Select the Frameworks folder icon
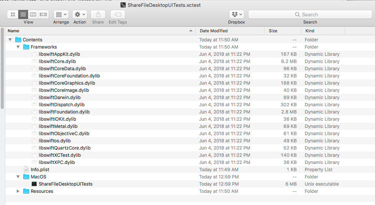Viewport: 375px width, 205px height. tap(26, 47)
